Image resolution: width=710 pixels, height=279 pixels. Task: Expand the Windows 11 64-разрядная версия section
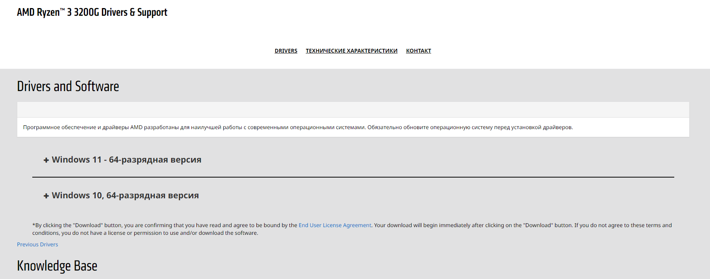126,159
